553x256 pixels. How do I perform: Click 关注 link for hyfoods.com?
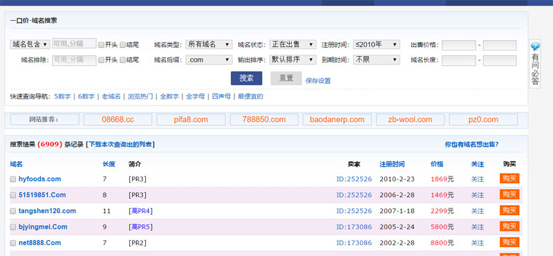tap(478, 179)
